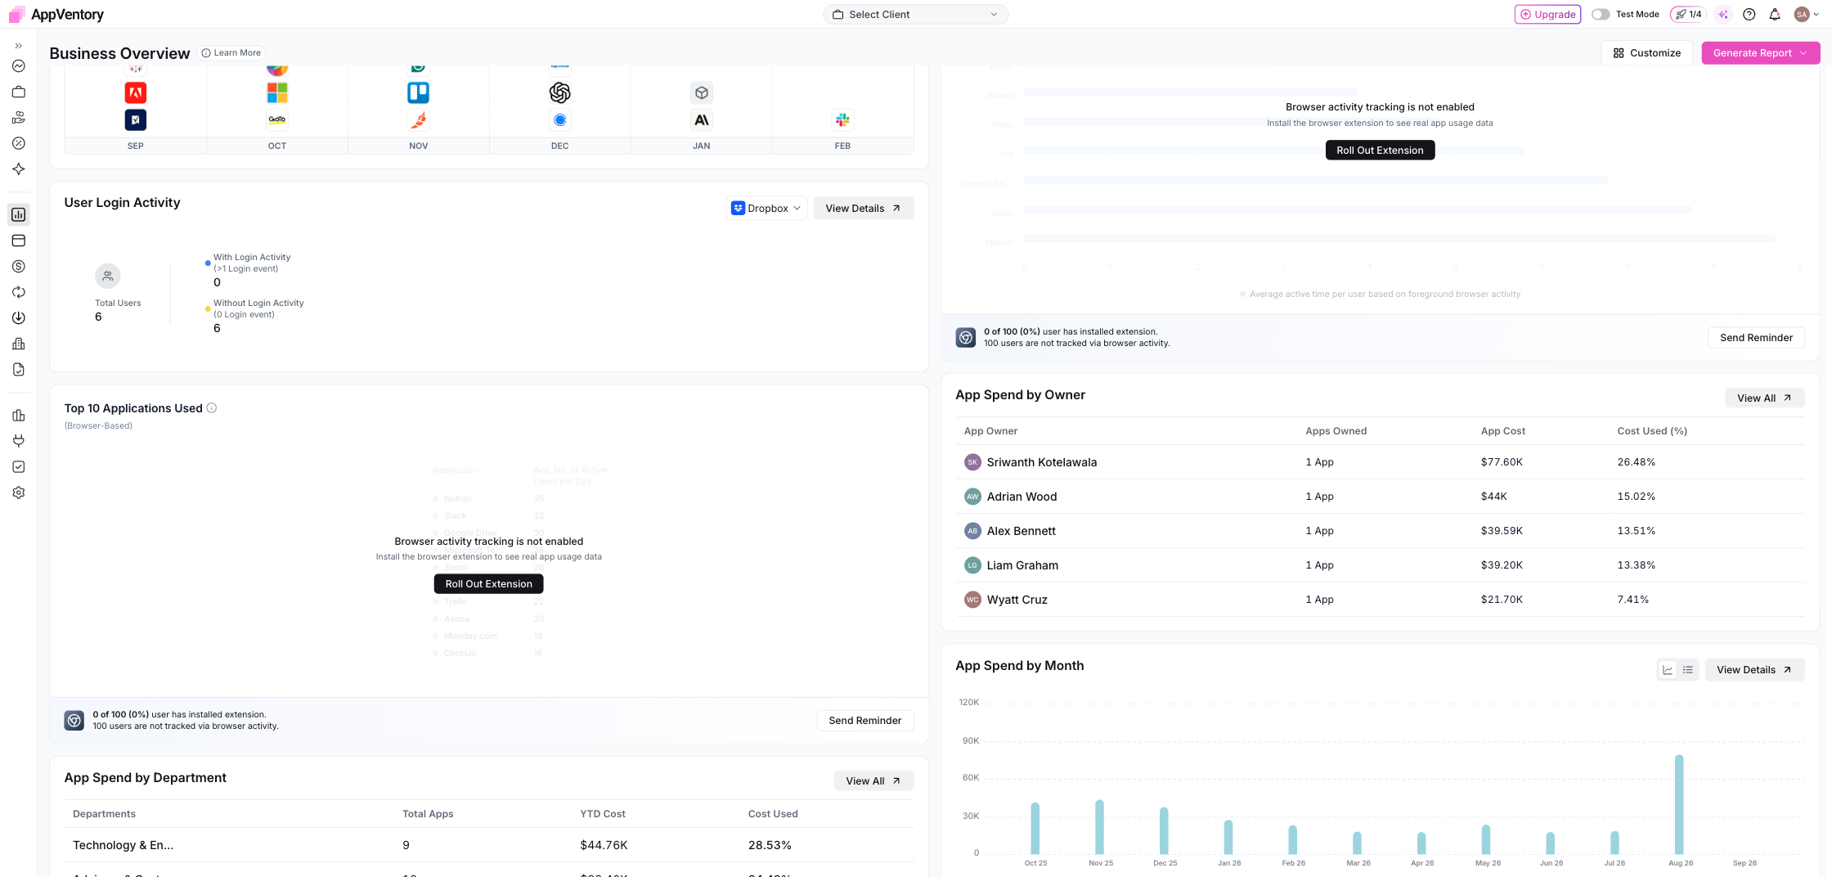Open the download-arrow circle icon in sidebar
Image resolution: width=1832 pixels, height=877 pixels.
tap(18, 318)
